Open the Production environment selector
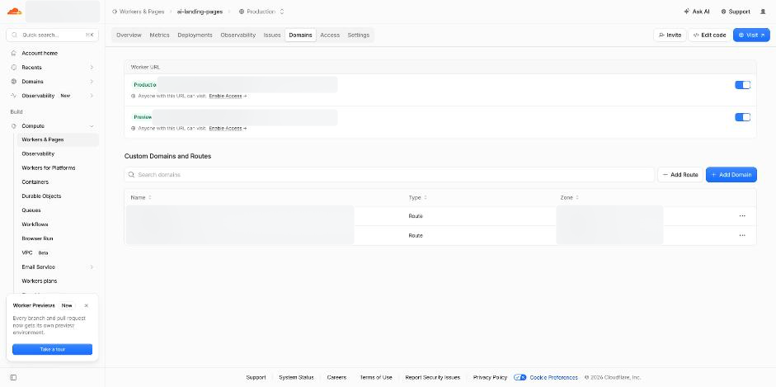The image size is (776, 387). click(x=261, y=12)
